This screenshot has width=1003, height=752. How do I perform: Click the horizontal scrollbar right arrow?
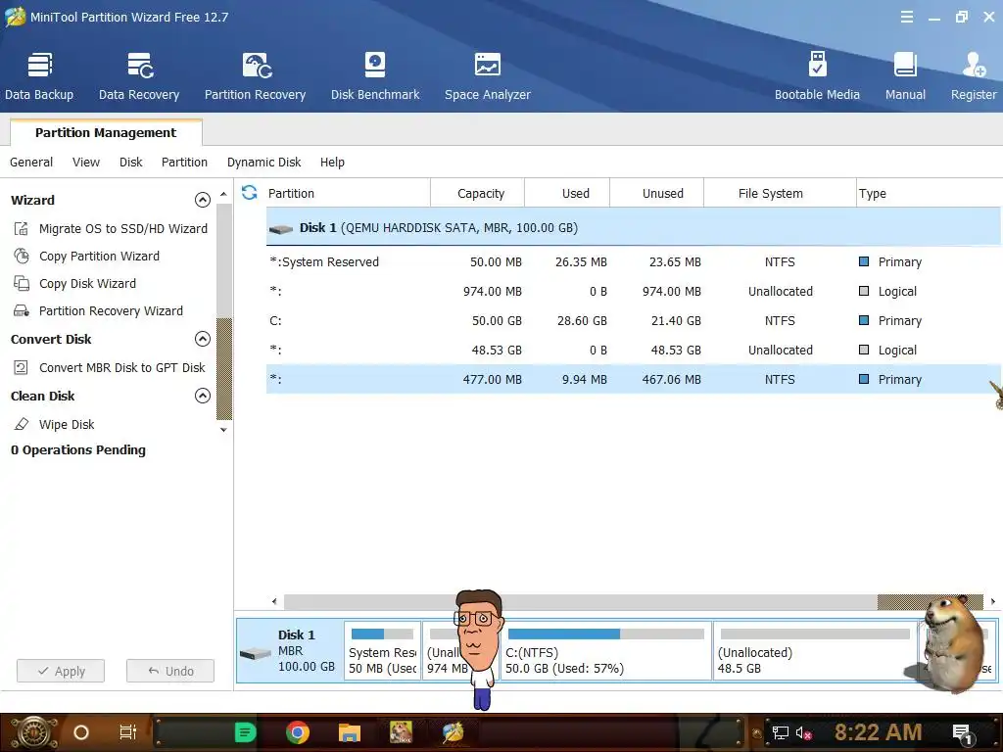point(993,601)
